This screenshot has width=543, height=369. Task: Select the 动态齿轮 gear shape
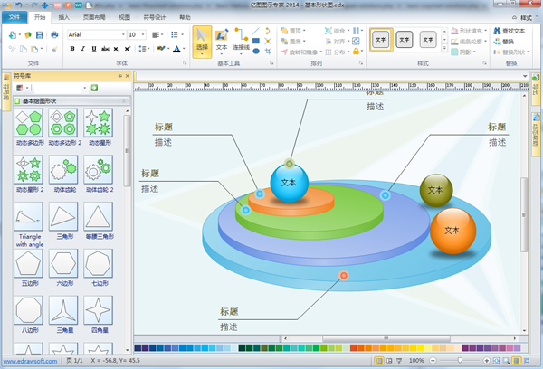[63, 169]
